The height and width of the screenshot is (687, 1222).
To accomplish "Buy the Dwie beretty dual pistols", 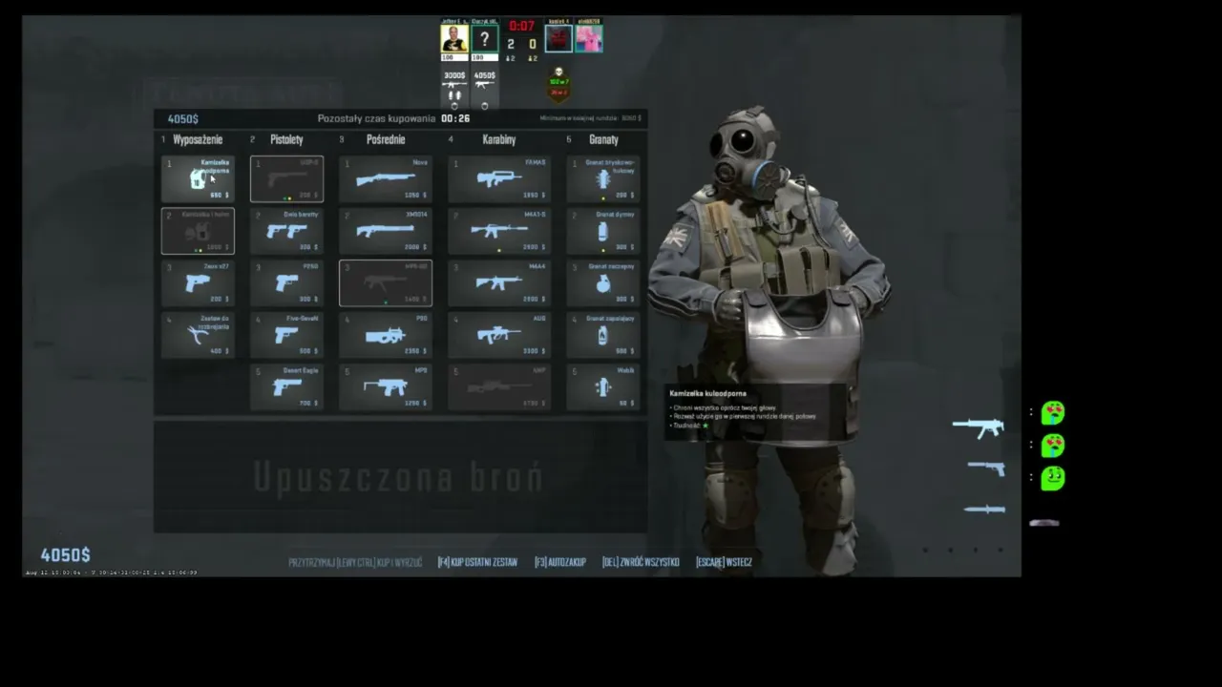I will tap(286, 231).
